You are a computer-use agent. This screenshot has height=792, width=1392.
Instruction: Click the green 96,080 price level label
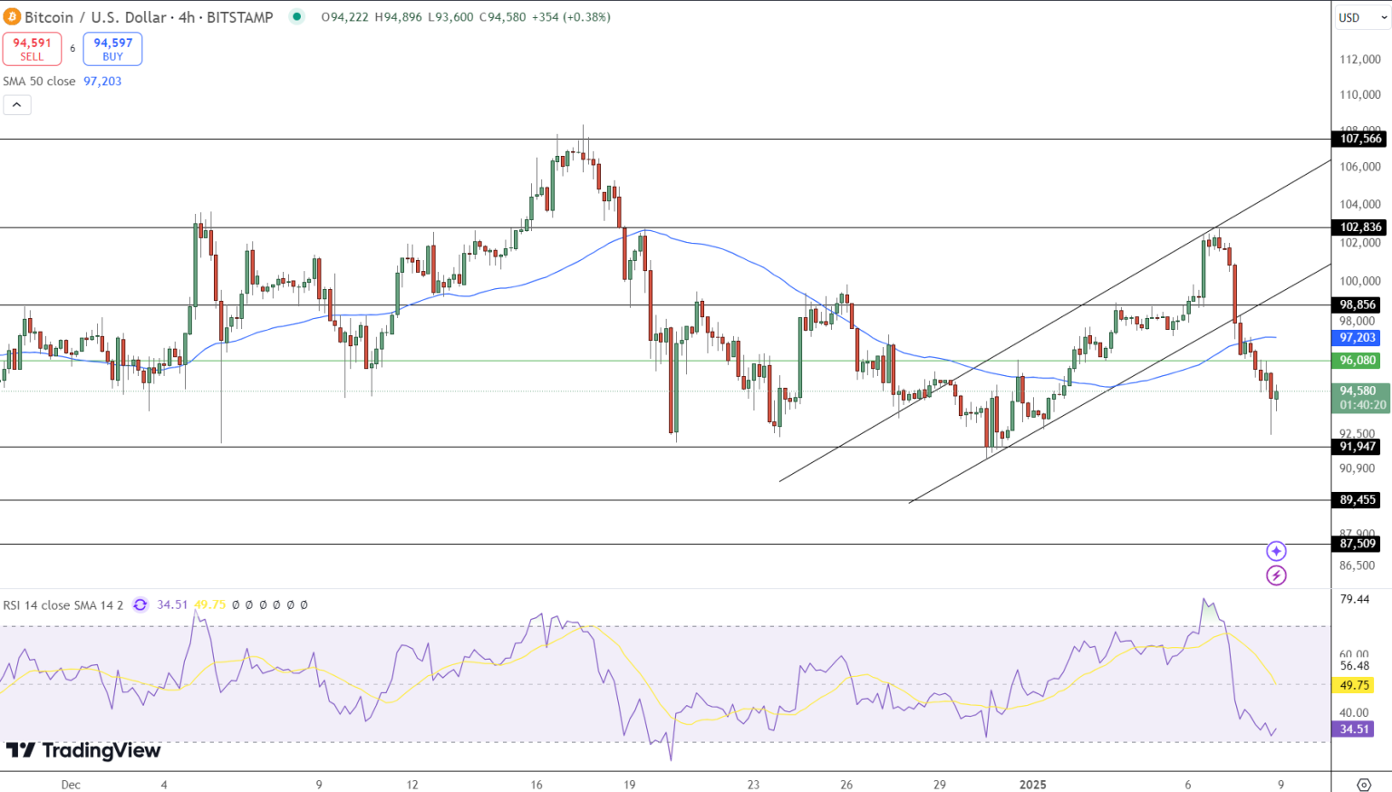click(1357, 361)
